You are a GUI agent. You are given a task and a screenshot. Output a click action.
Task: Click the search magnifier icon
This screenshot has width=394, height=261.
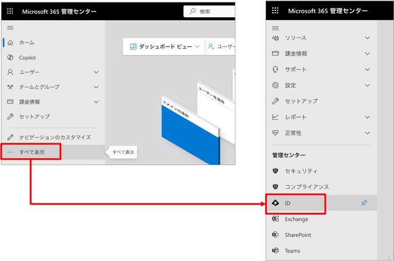click(x=192, y=11)
